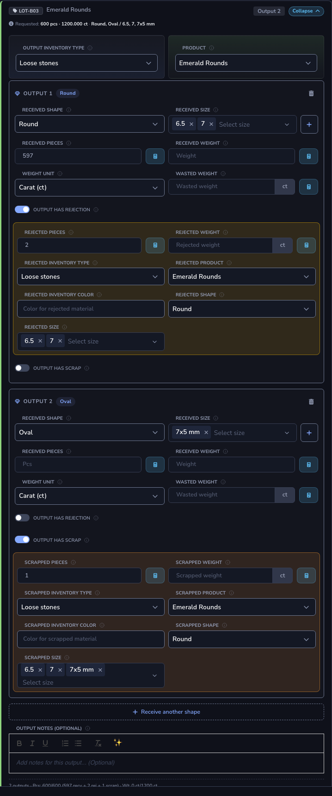Remove 7 tag from rejected size
This screenshot has height=796, width=332.
(60, 341)
